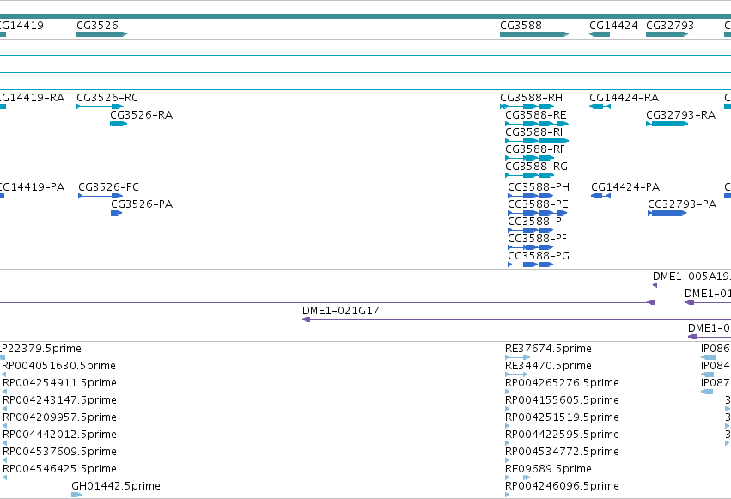731x499 pixels.
Task: Open EST RP004254911.5prime
Action: click(4, 392)
